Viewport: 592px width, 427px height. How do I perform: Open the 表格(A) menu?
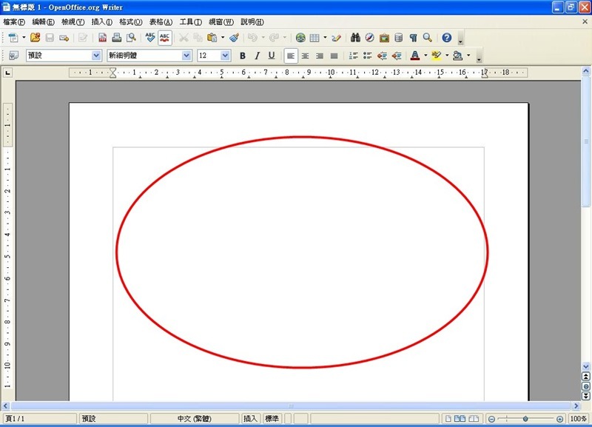[x=161, y=22]
